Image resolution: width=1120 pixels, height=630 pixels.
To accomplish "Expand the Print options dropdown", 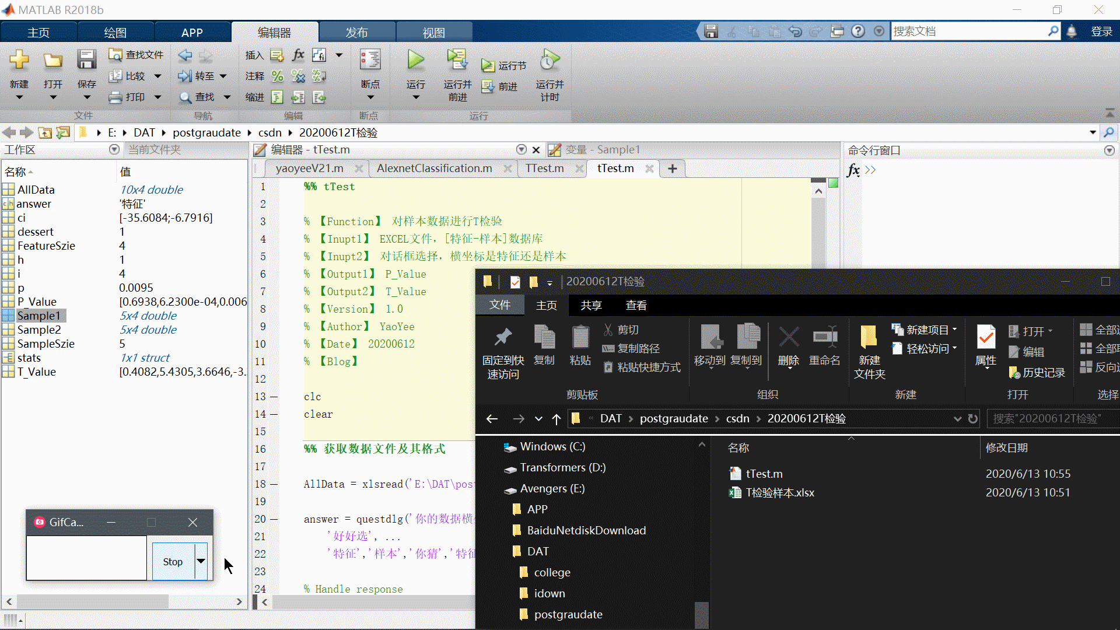I will point(157,97).
